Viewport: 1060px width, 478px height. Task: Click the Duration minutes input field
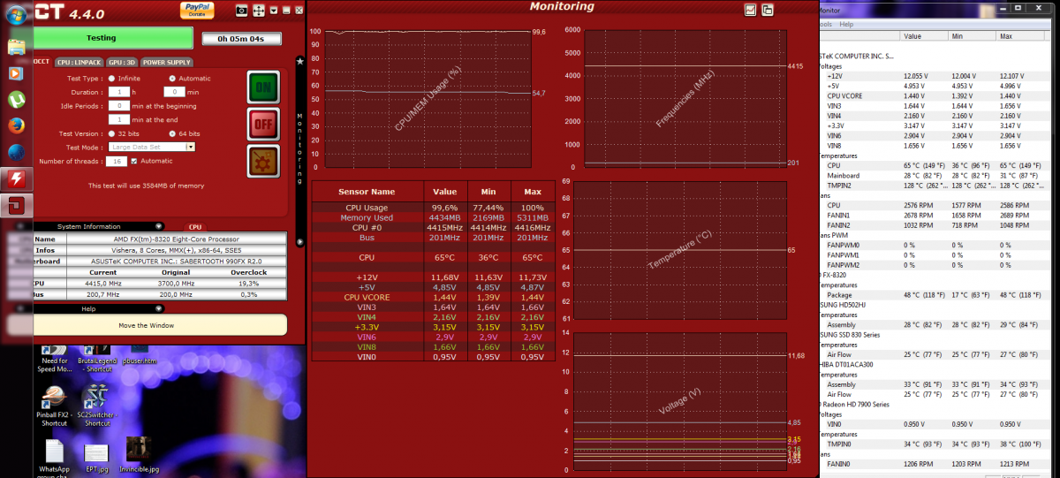(x=174, y=92)
